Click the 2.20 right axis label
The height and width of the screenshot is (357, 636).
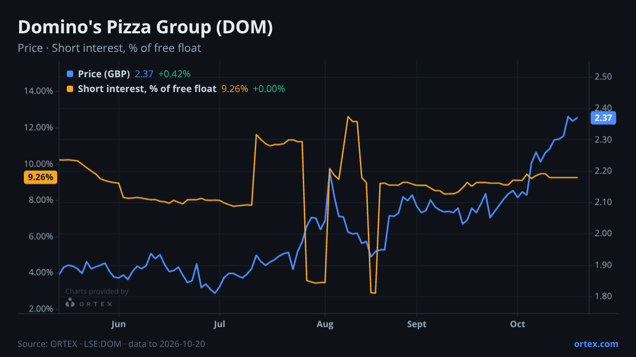tap(604, 171)
